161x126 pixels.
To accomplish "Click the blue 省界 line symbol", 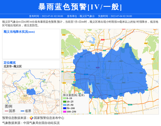I will pos(23,111).
